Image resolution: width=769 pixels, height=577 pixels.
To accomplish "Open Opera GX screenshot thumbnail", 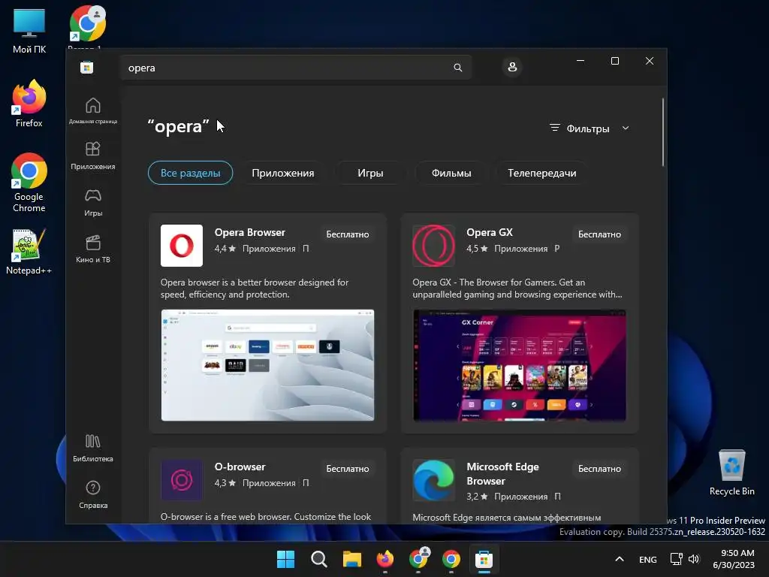I will [x=520, y=365].
